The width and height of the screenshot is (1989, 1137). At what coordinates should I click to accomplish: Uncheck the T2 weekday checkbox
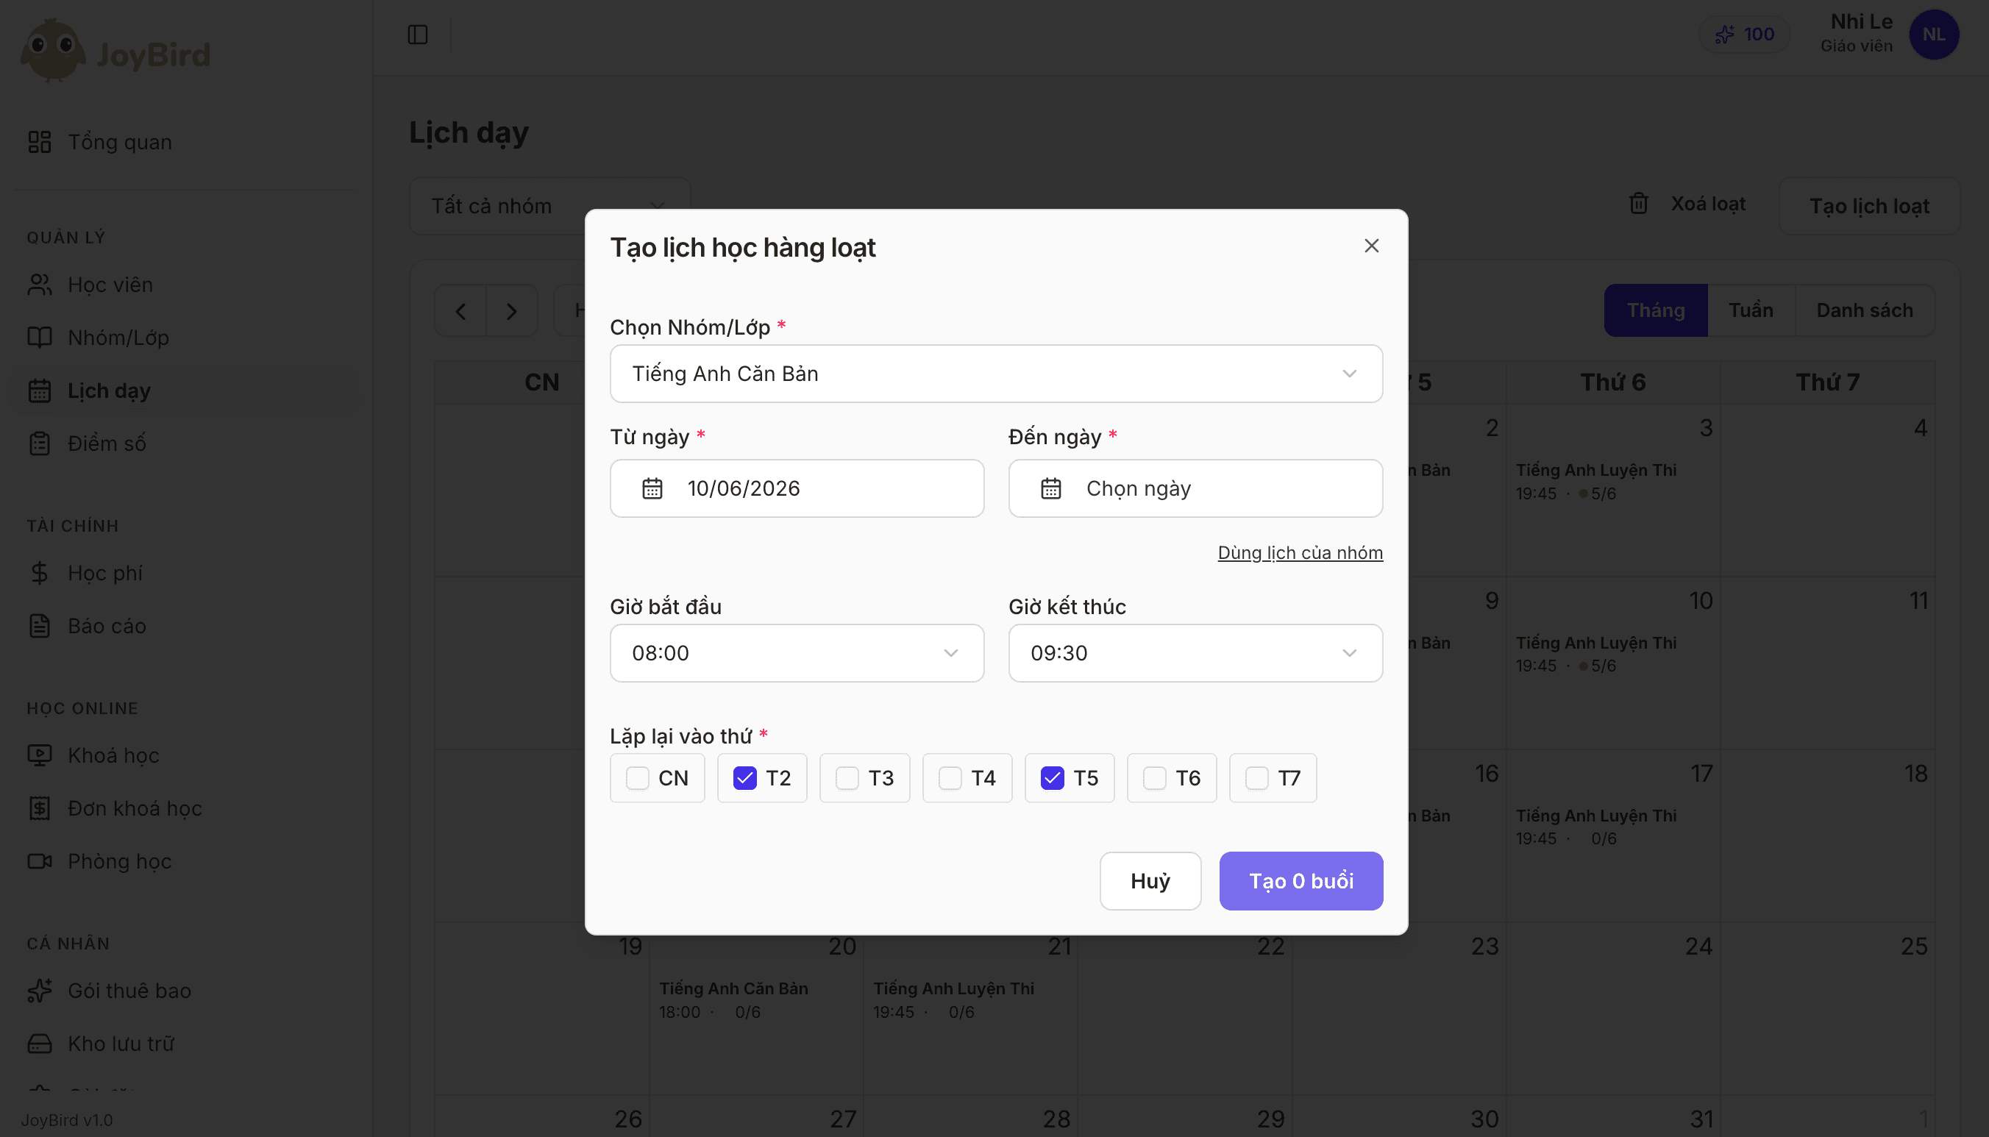[x=745, y=778]
